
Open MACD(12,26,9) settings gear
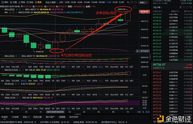(x=20, y=70)
